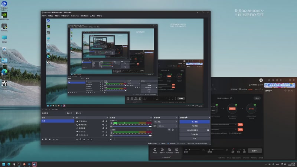This screenshot has height=167, width=297.
Task: Toggle the lock on the 视频采集设备 source
Action: (x=106, y=135)
